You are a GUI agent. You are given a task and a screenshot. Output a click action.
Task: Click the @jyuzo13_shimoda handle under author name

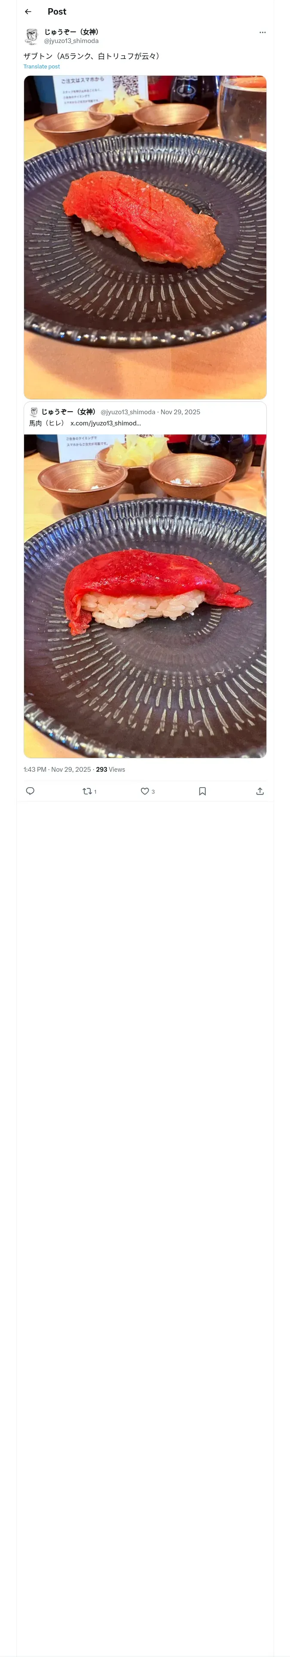[x=71, y=40]
